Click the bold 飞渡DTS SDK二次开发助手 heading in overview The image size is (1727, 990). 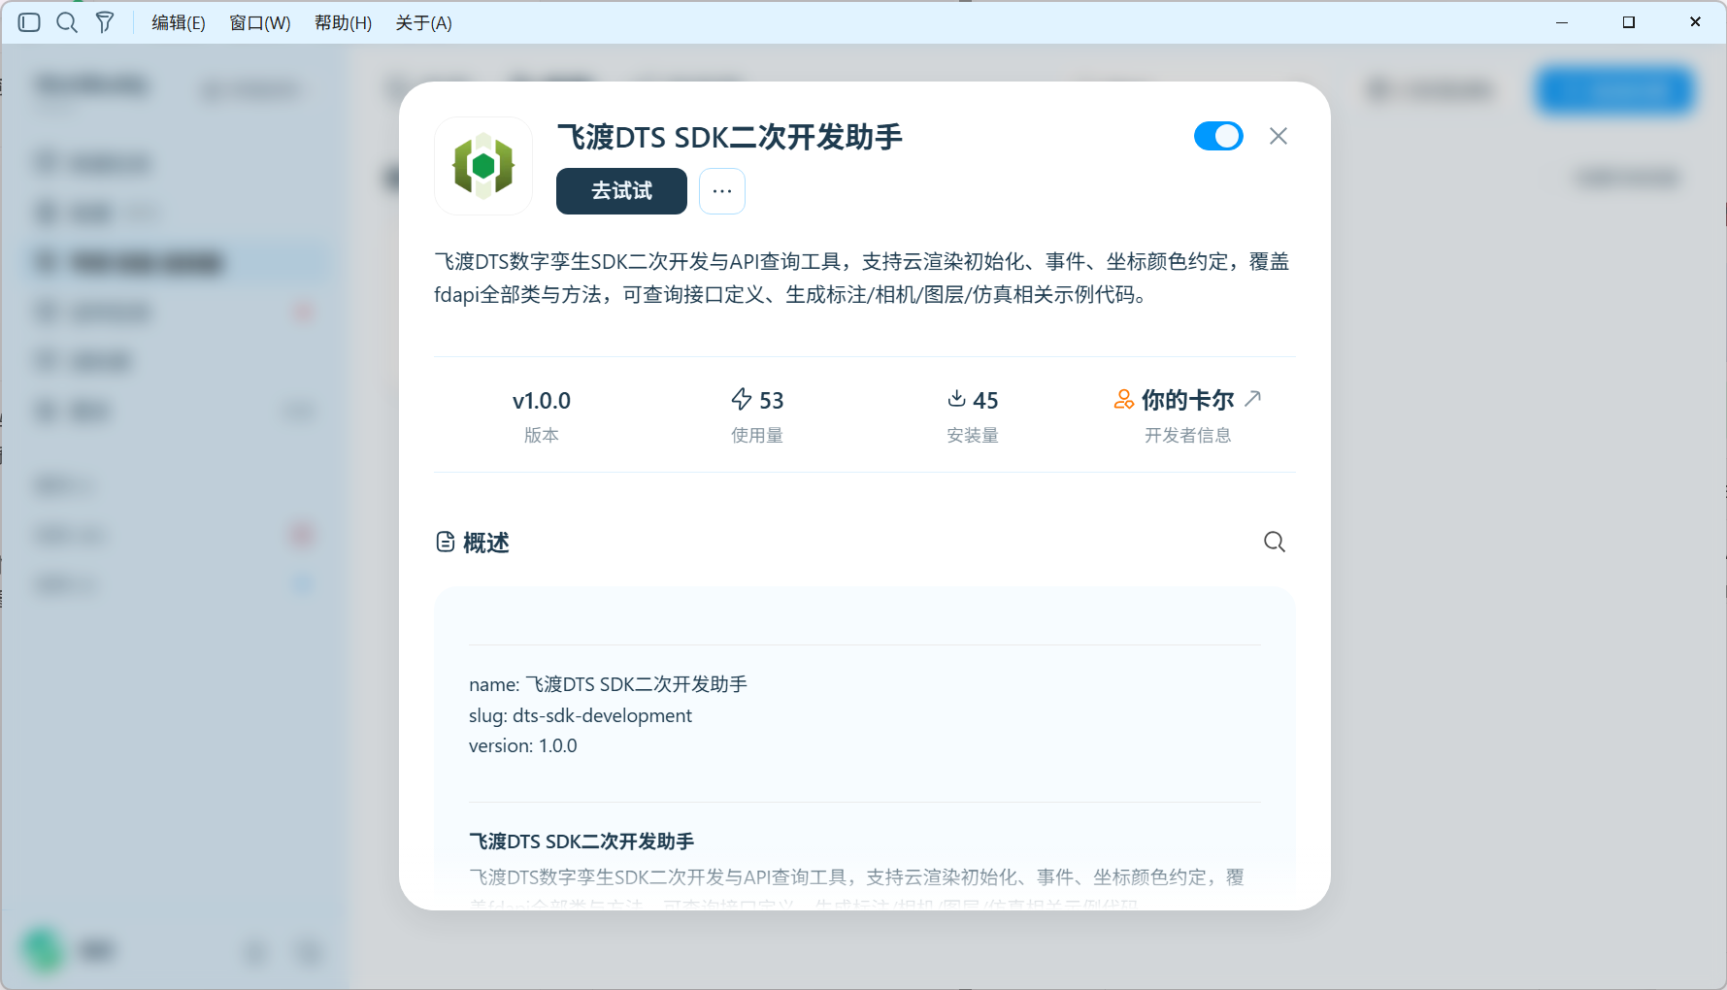tap(581, 841)
